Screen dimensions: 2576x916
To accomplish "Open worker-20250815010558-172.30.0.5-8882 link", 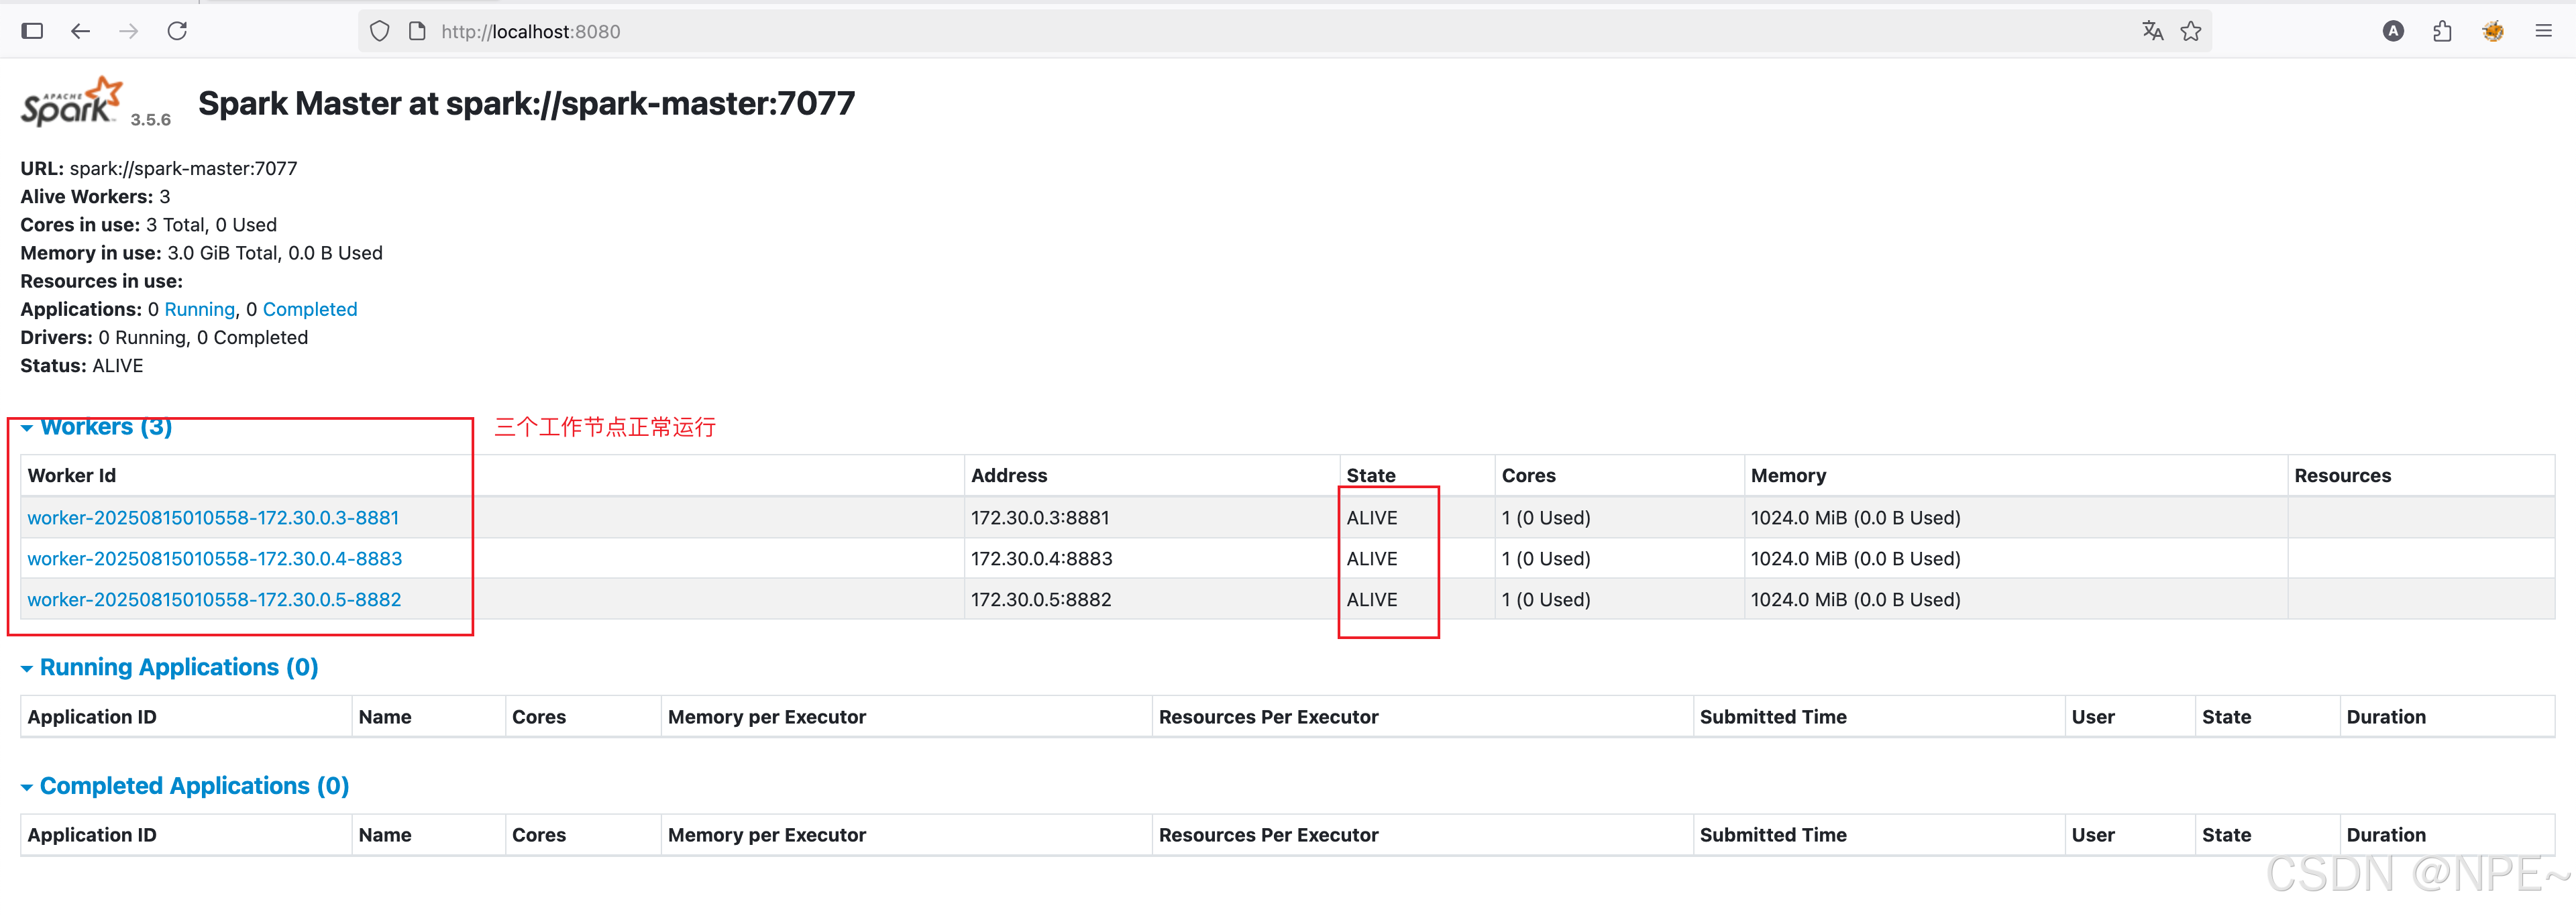I will click(214, 600).
